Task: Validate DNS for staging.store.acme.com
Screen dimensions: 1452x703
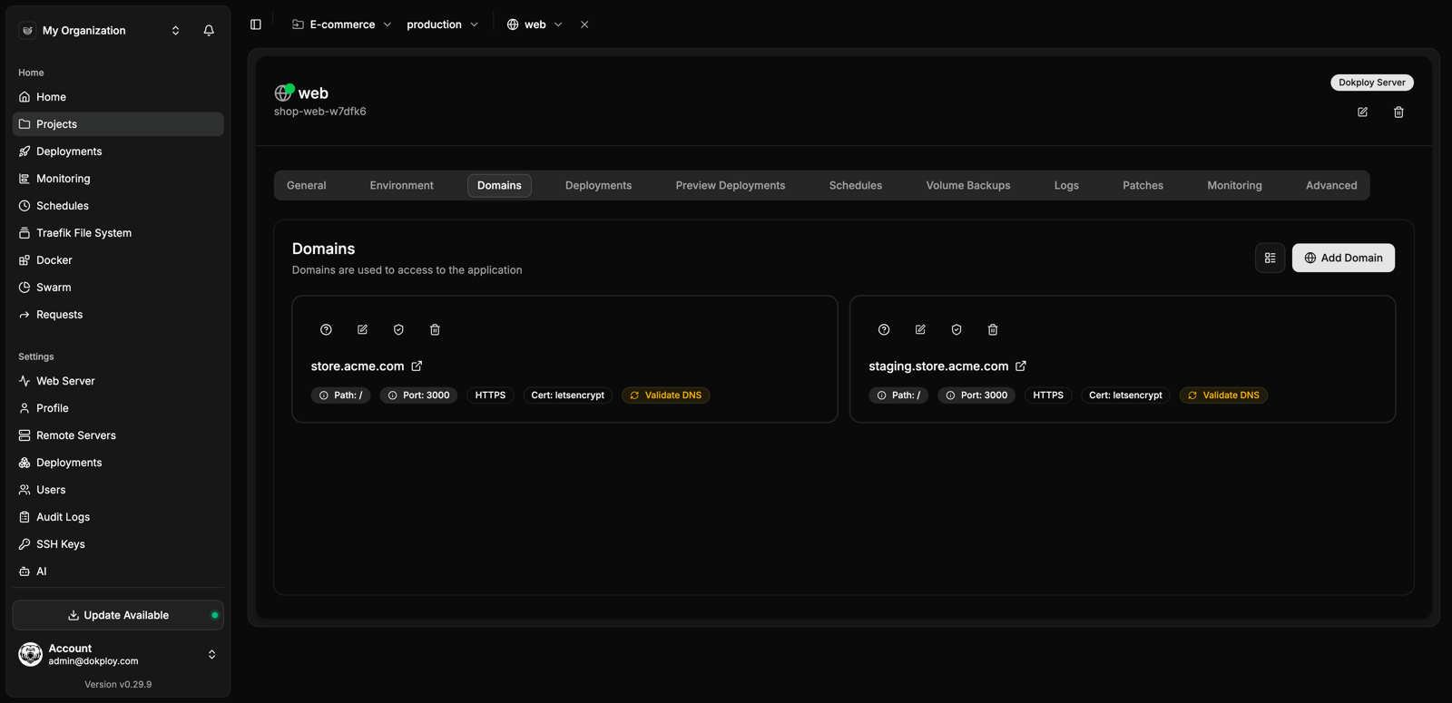Action: point(1223,395)
